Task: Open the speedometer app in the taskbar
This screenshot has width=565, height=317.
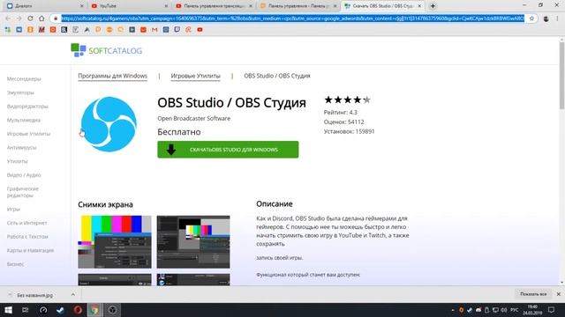Action: [x=43, y=310]
